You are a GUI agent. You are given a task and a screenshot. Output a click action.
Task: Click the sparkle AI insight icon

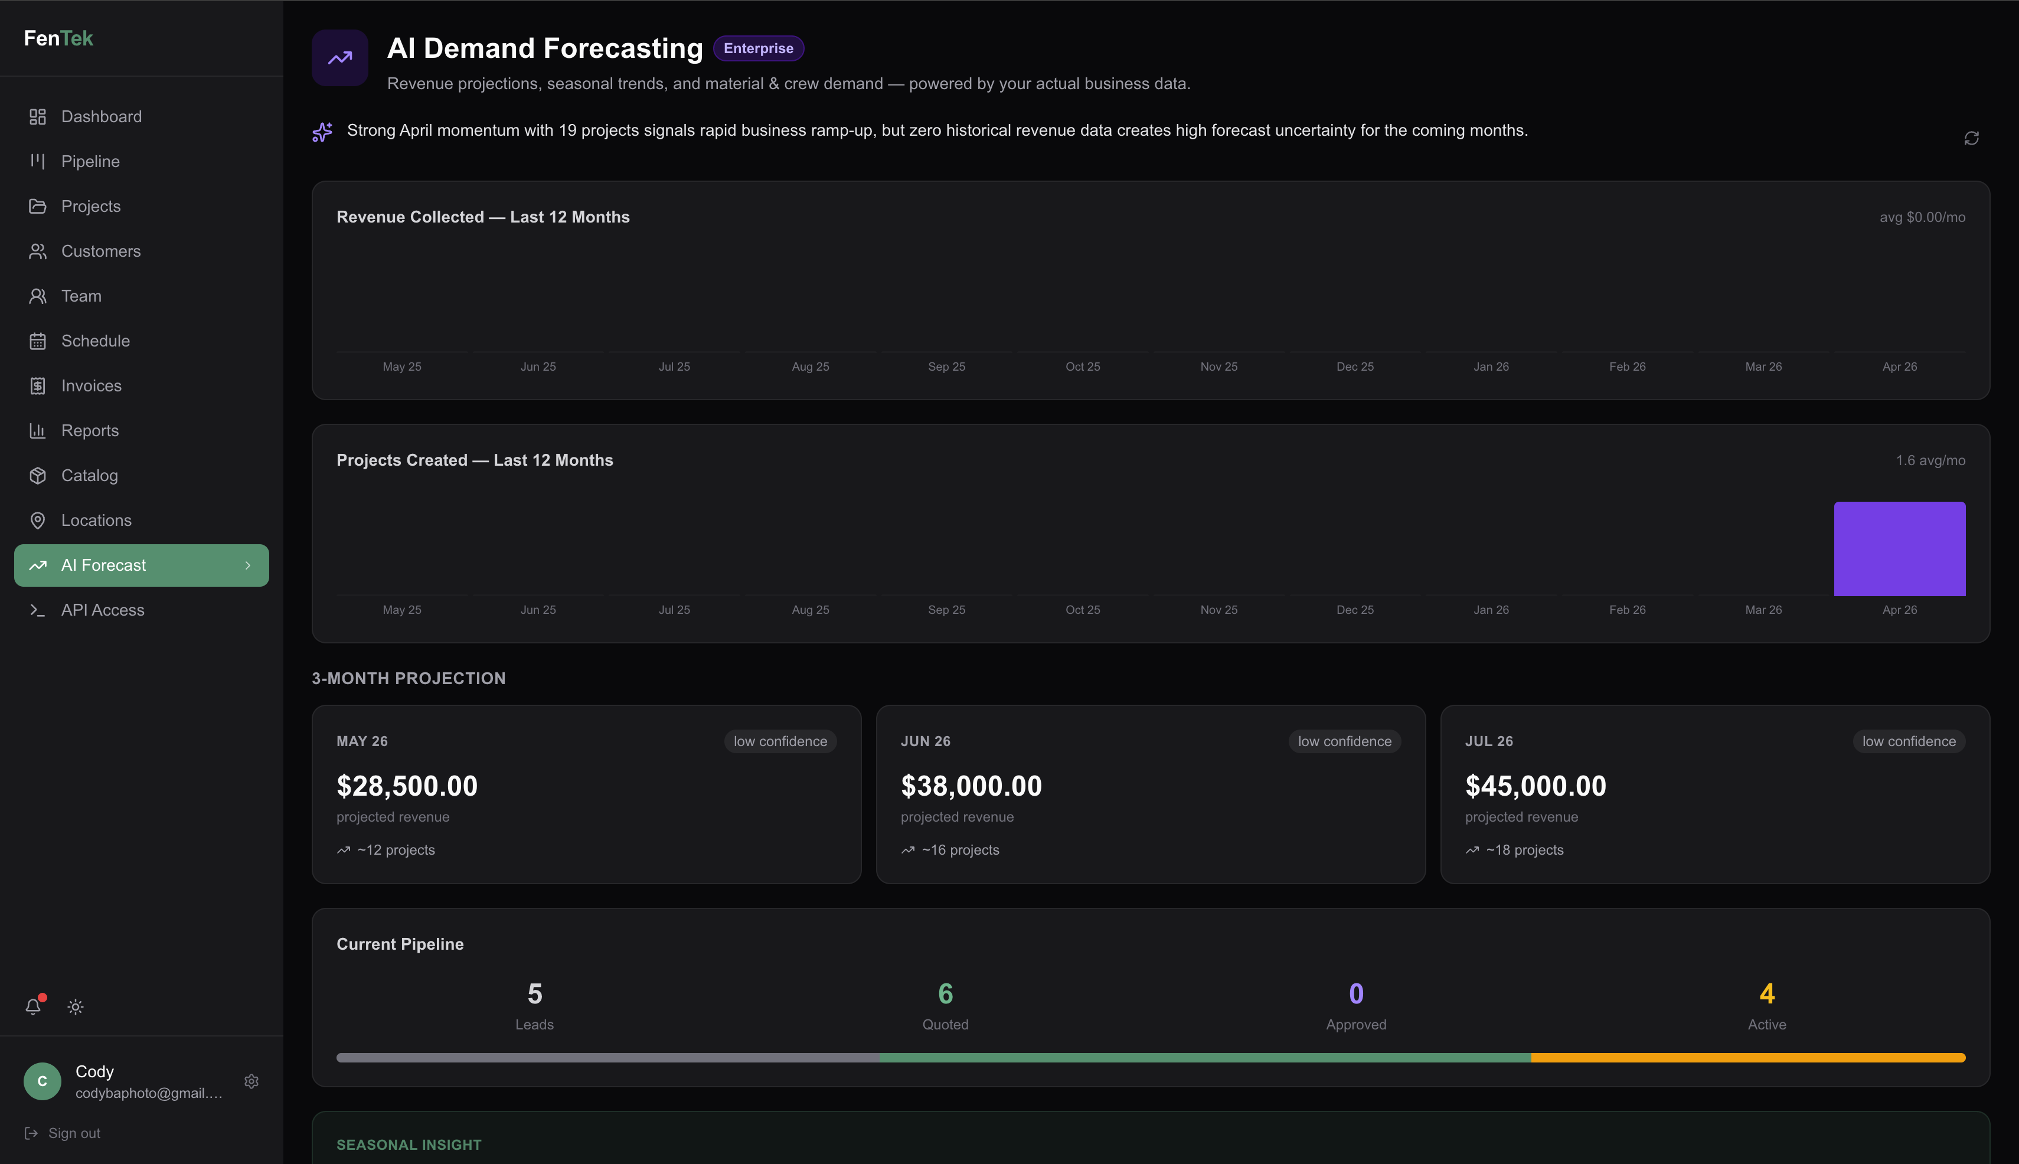click(x=322, y=132)
